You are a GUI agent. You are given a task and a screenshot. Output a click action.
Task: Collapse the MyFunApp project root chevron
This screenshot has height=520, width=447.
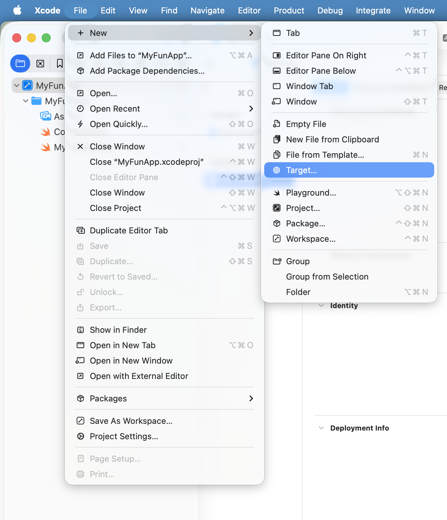coord(17,86)
